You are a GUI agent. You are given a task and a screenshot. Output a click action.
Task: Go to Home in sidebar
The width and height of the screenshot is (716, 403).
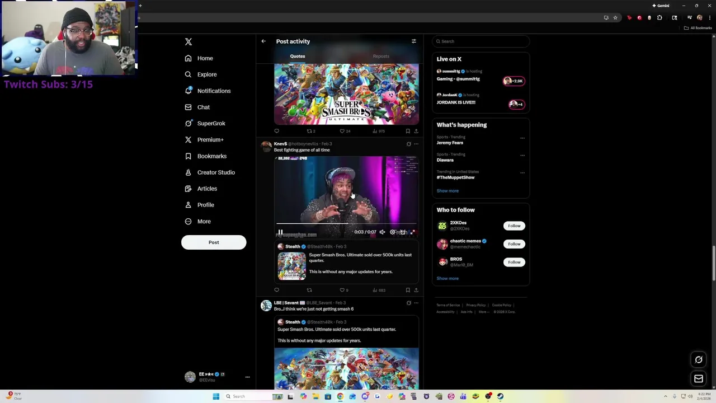coord(199,58)
